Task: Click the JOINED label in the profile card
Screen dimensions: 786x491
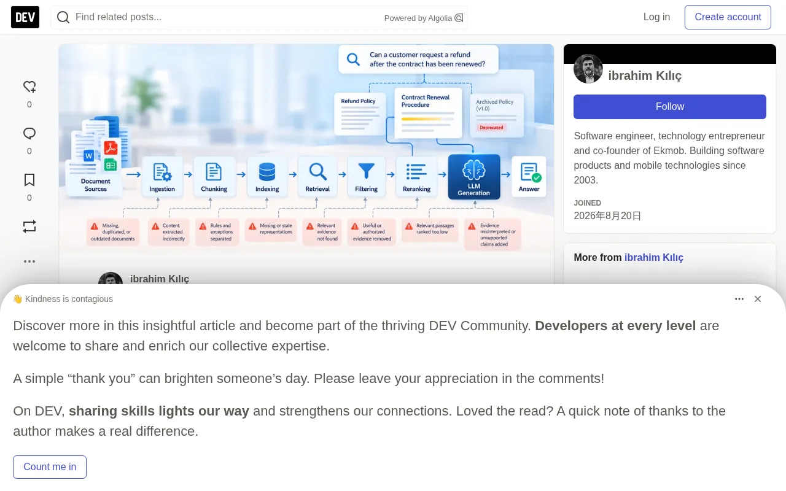Action: (x=588, y=203)
